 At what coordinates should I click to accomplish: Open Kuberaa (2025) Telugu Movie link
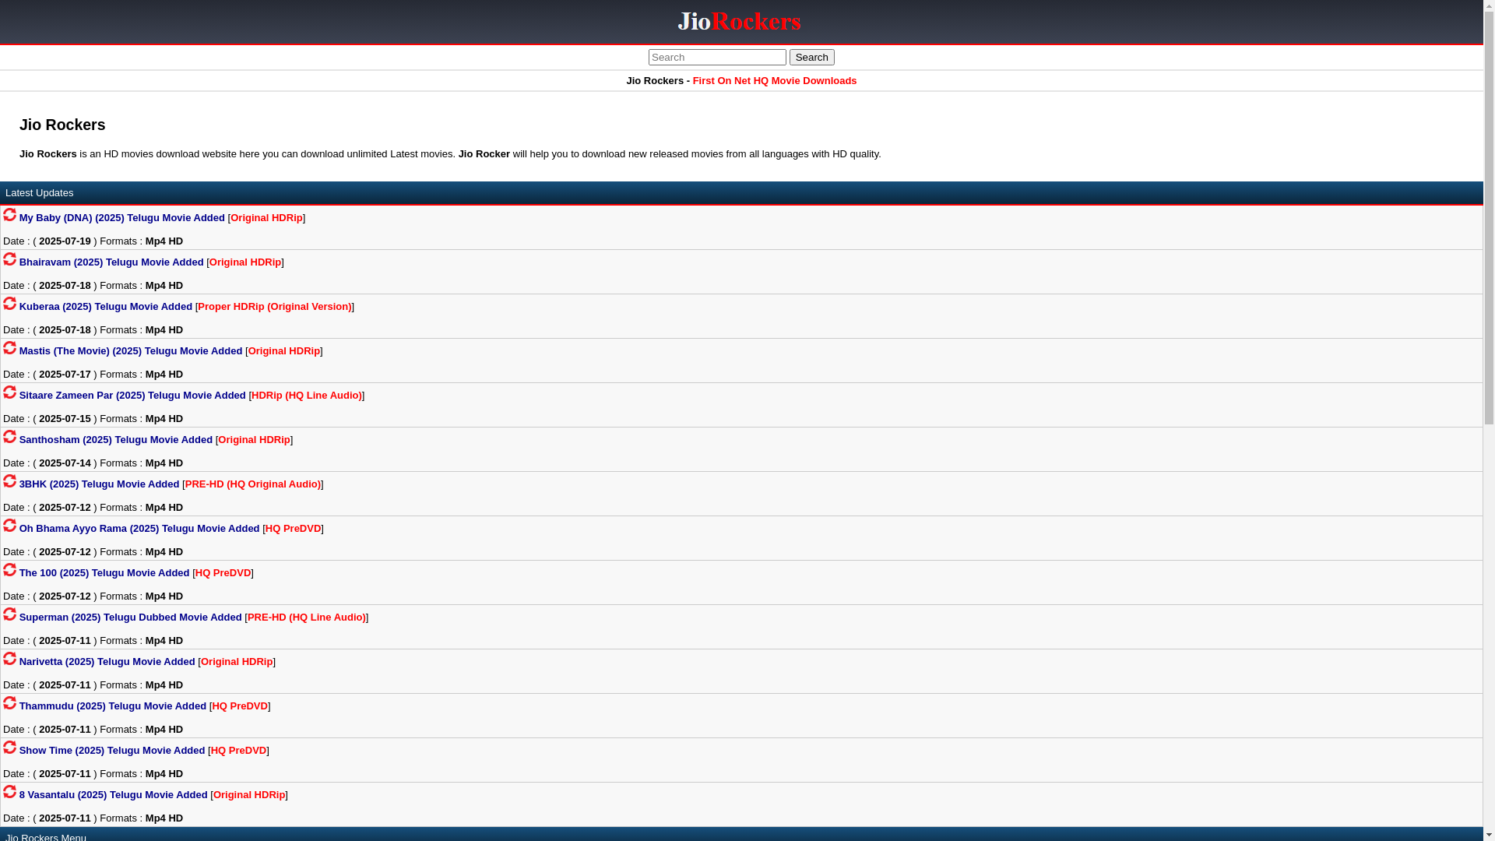tap(106, 307)
